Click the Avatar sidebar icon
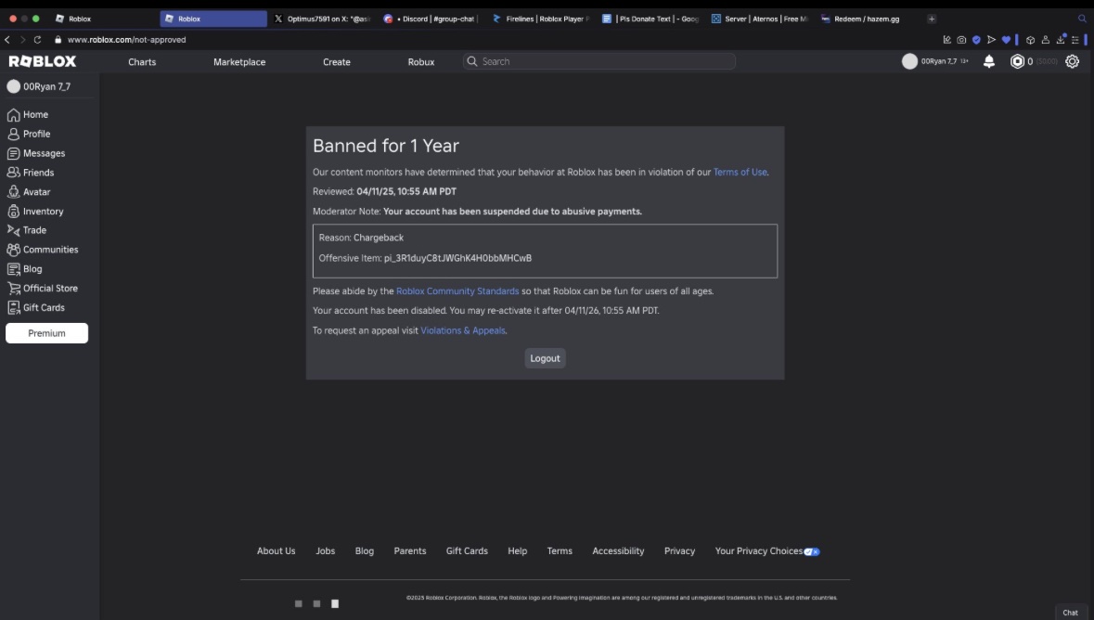Screen dimensions: 1094x620 point(13,192)
